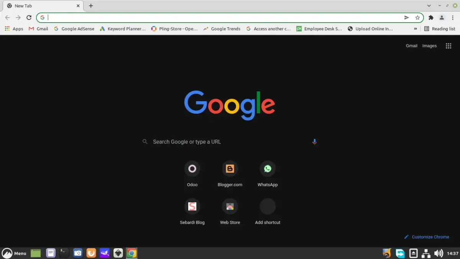Open the Upload Online In... bookmark
The height and width of the screenshot is (259, 460).
tap(370, 29)
